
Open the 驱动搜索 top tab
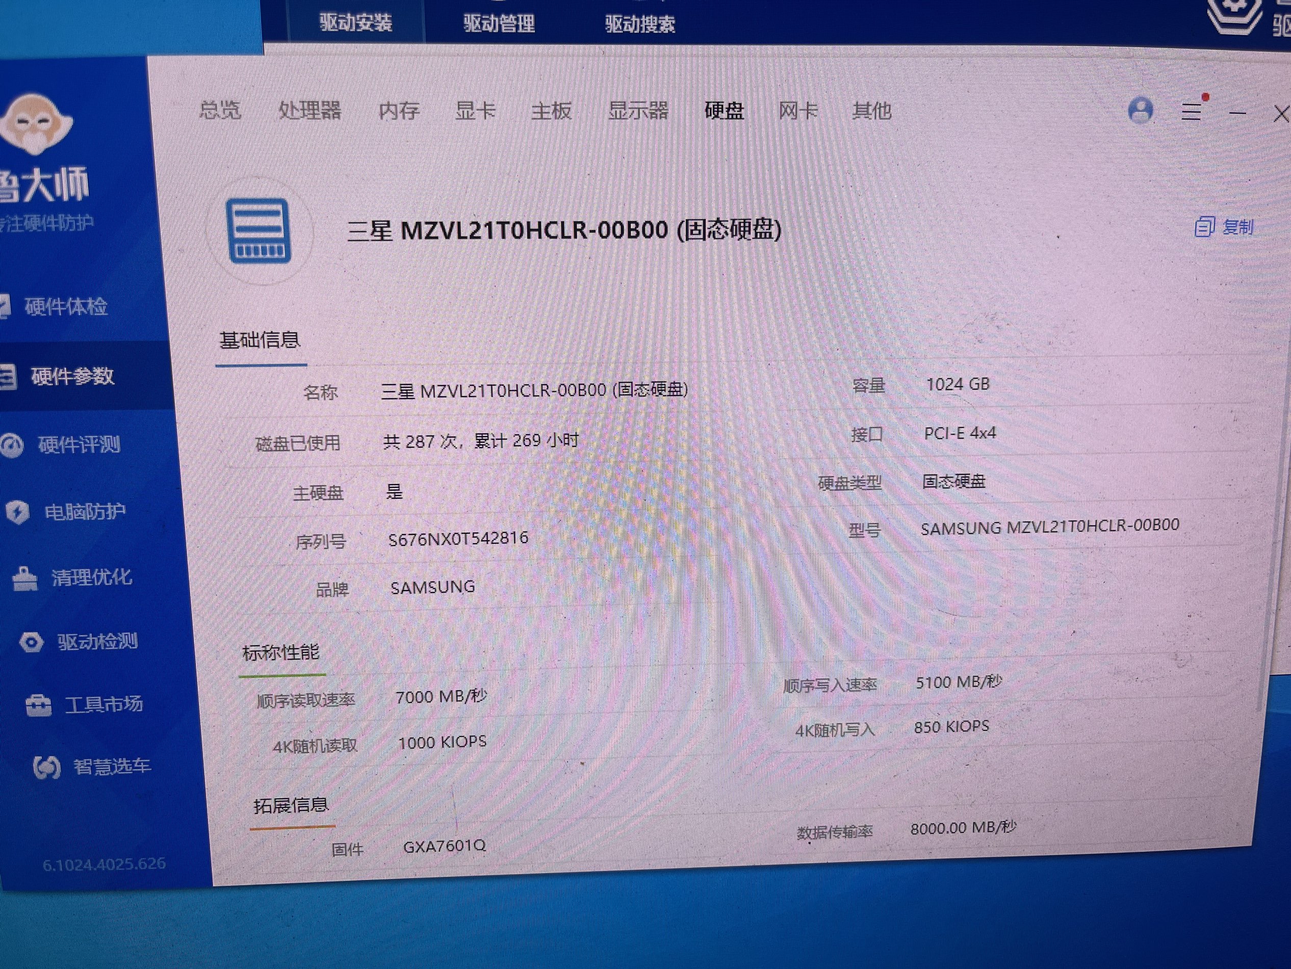640,24
